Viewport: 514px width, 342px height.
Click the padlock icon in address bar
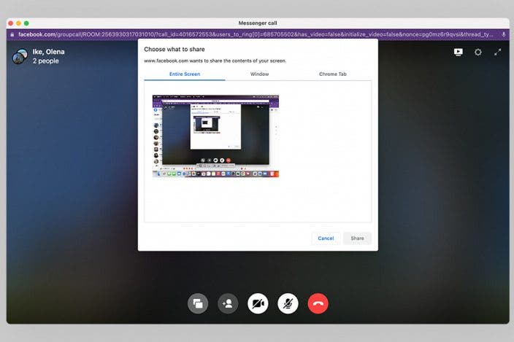coord(12,34)
